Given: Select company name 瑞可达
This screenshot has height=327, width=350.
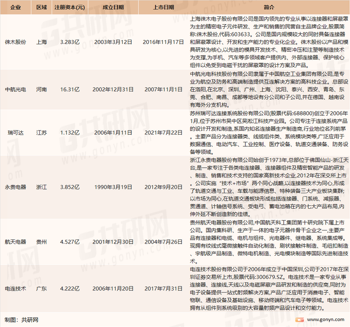Looking at the screenshot, I should 15,133.
